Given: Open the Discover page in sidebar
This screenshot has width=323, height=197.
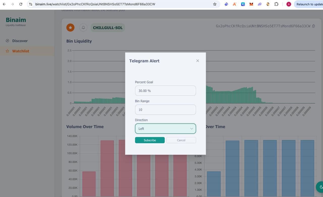Looking at the screenshot, I should (20, 41).
